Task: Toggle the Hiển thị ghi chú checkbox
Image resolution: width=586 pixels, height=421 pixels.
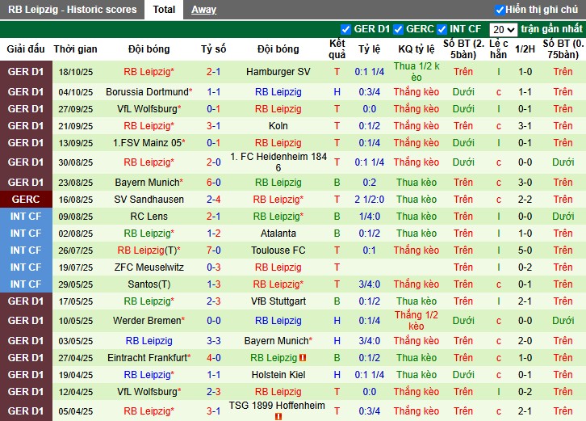Action: (x=500, y=10)
